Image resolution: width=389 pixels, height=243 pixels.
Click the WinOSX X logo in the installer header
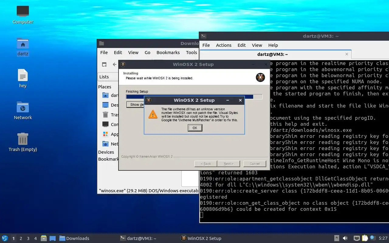point(260,77)
